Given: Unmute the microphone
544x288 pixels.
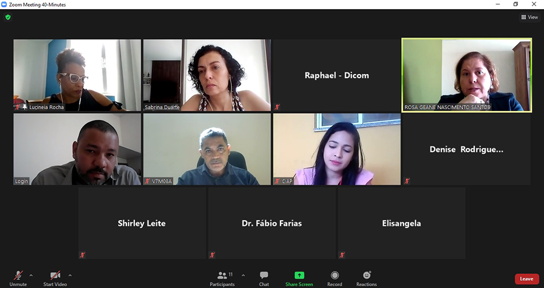Looking at the screenshot, I should pyautogui.click(x=18, y=279).
